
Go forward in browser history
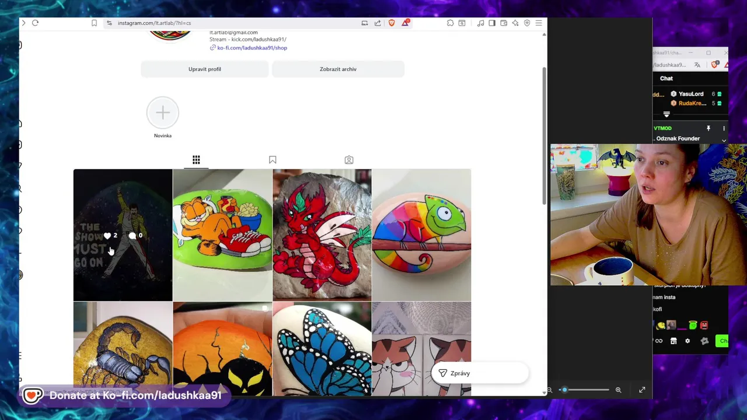23,23
